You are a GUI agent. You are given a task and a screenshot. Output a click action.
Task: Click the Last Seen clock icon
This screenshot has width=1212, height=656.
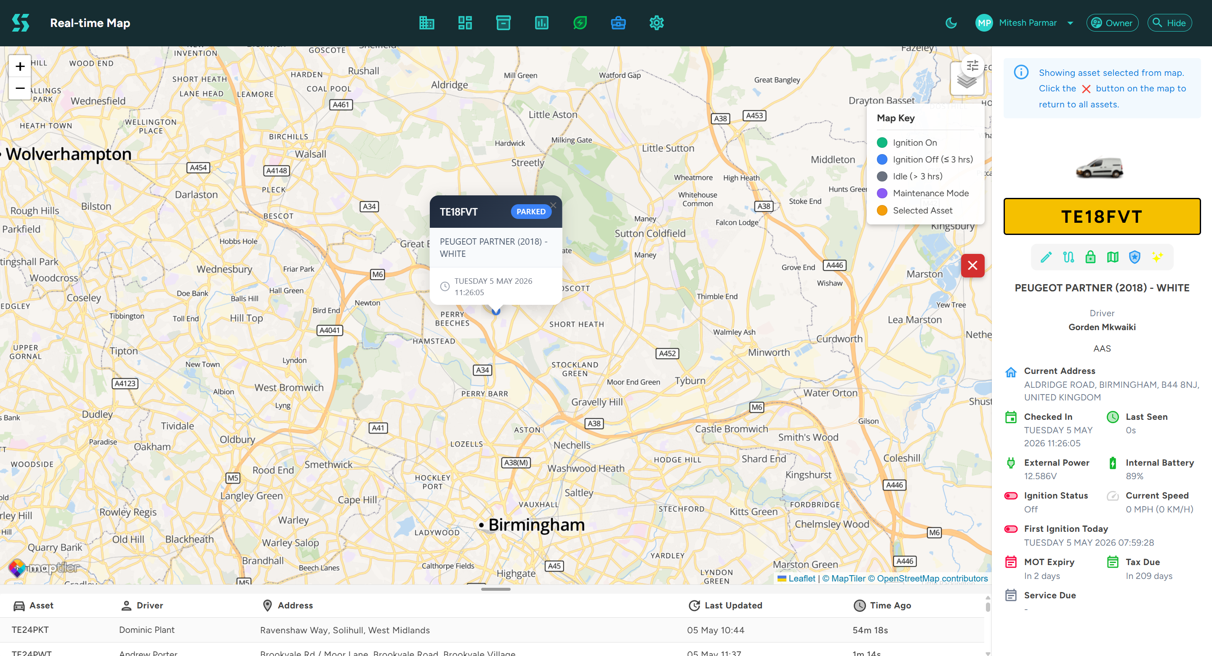tap(1112, 417)
